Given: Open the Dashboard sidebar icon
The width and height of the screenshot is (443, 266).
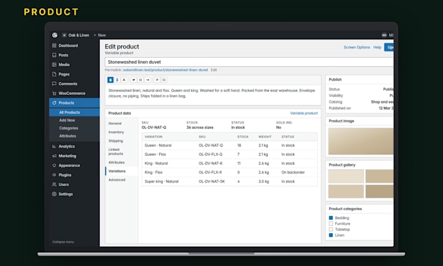Looking at the screenshot, I should (54, 46).
